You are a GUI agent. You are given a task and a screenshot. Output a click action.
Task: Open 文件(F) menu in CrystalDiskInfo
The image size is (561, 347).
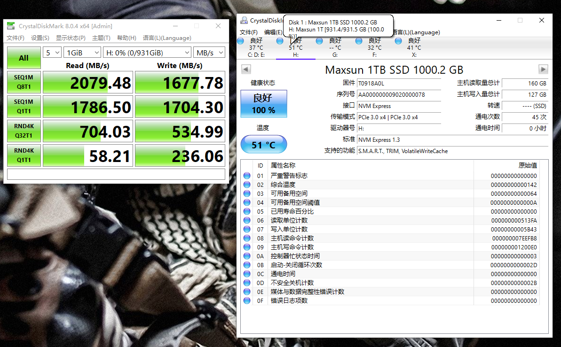(x=249, y=32)
